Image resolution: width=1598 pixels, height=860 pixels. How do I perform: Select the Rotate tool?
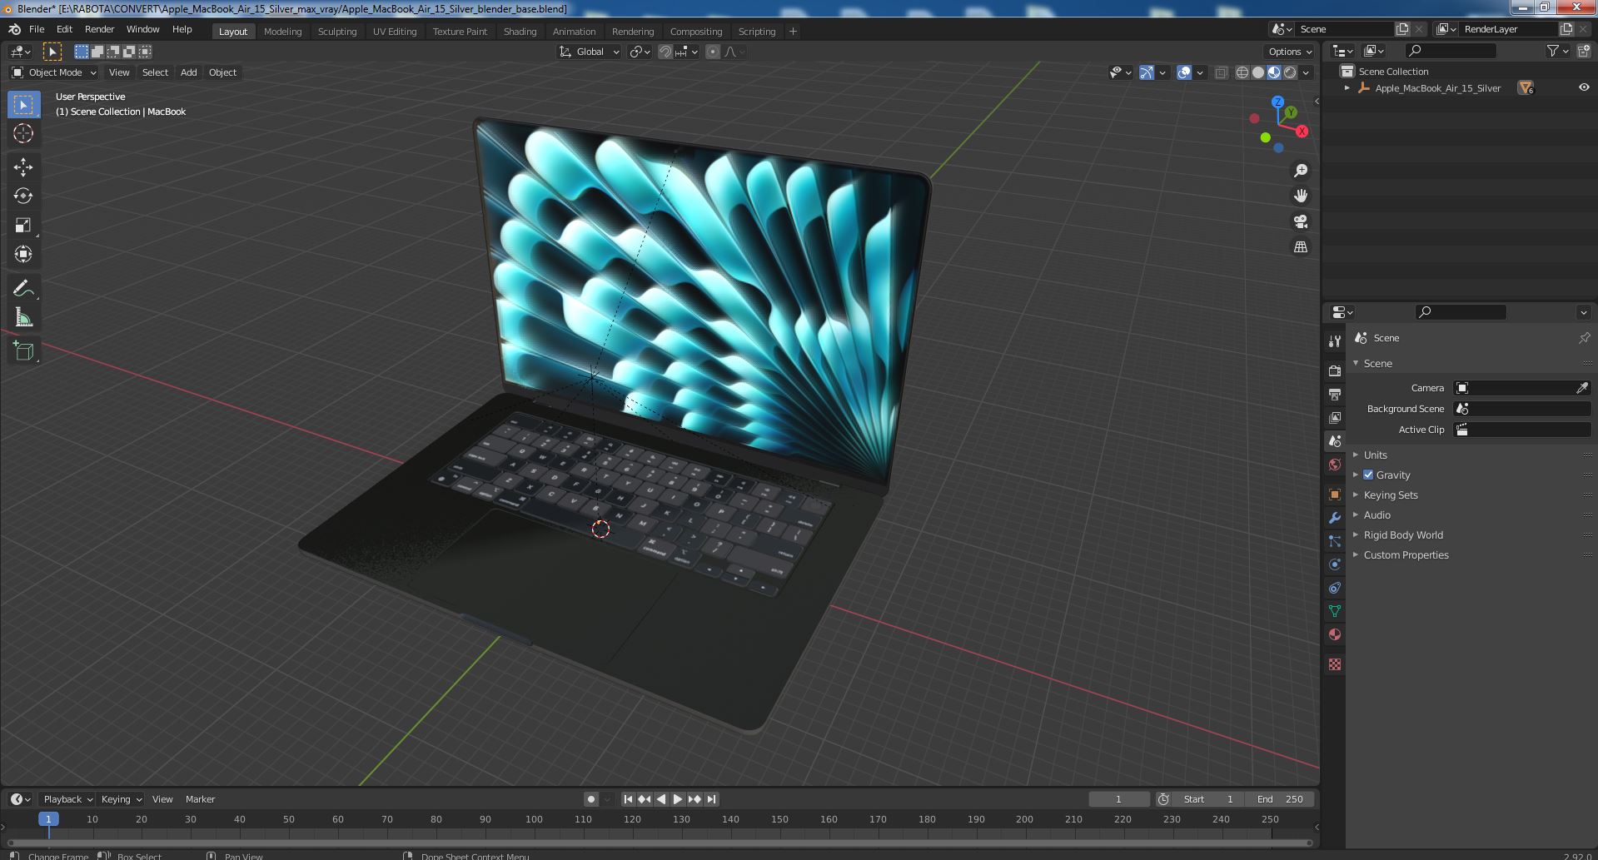coord(23,196)
